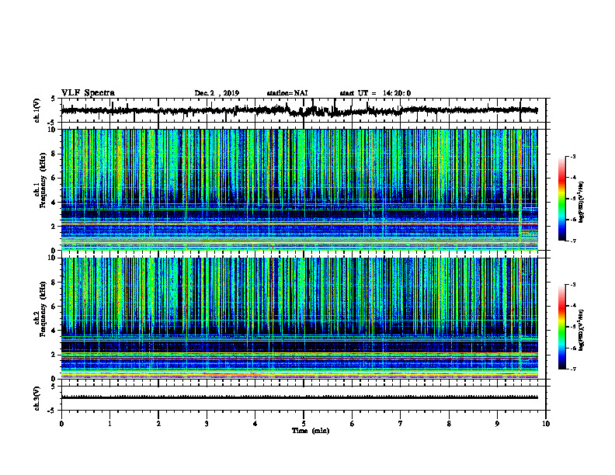
Task: Click the "station=NAI" header label
Action: coord(287,93)
